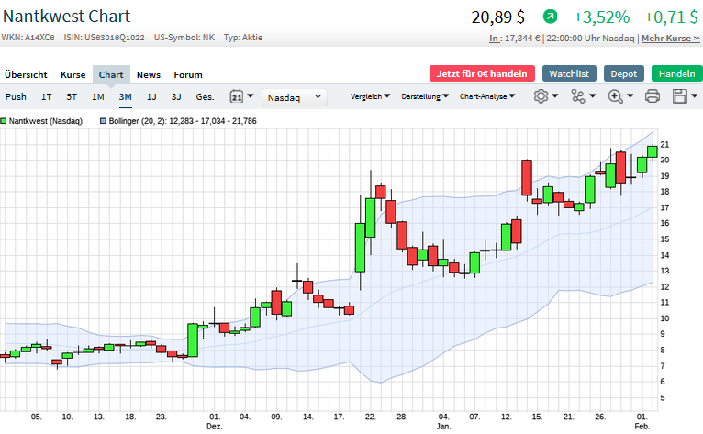
Task: Open the Nasdaq exchange combo box
Action: [x=294, y=97]
